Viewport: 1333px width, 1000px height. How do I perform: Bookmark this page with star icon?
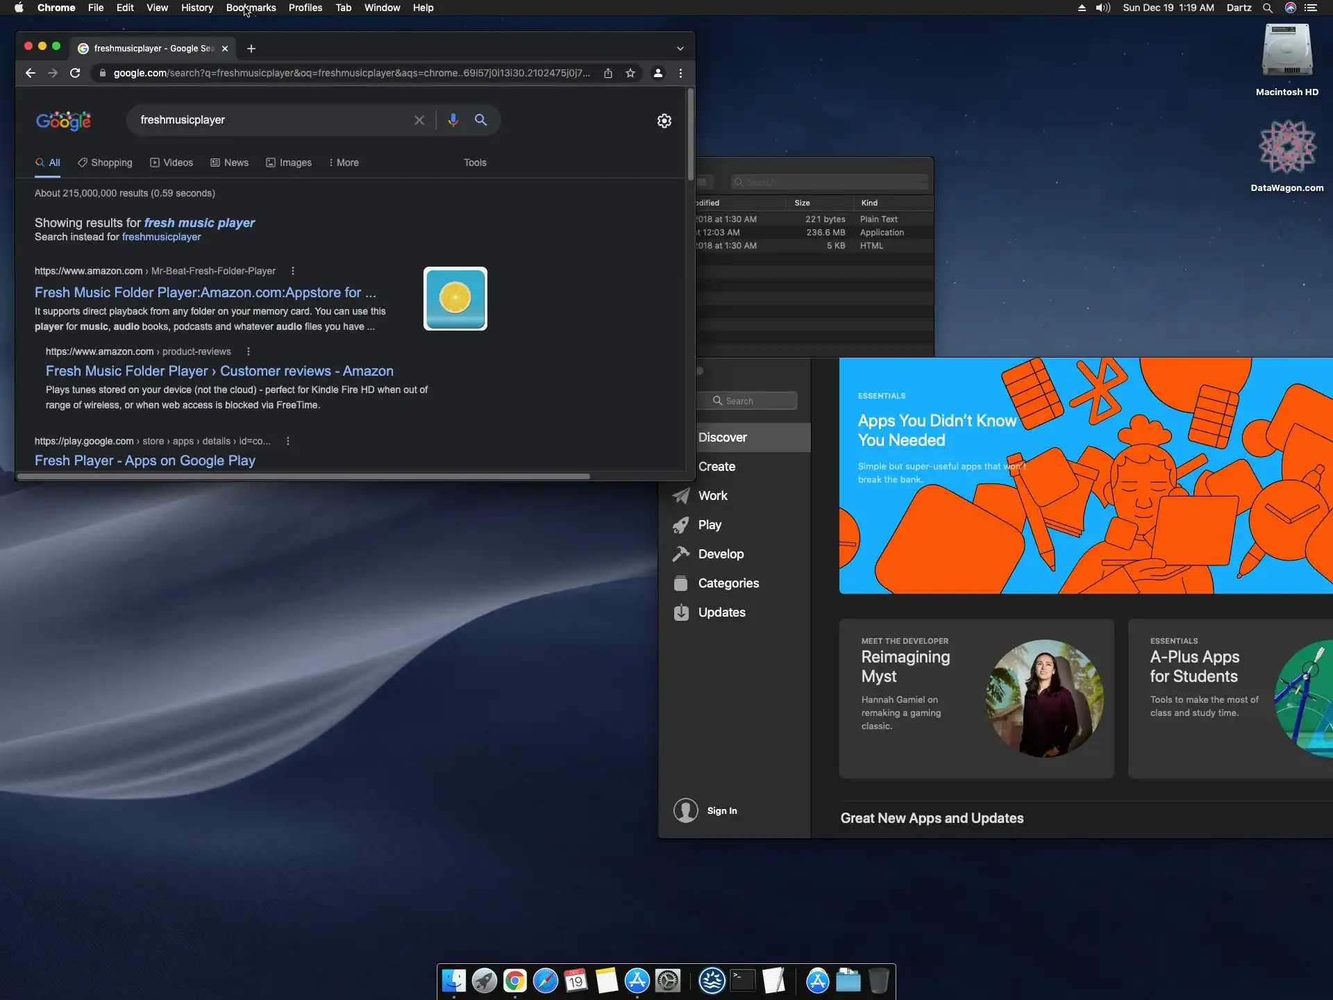coord(630,73)
